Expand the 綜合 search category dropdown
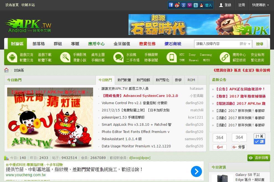 [x=245, y=44]
